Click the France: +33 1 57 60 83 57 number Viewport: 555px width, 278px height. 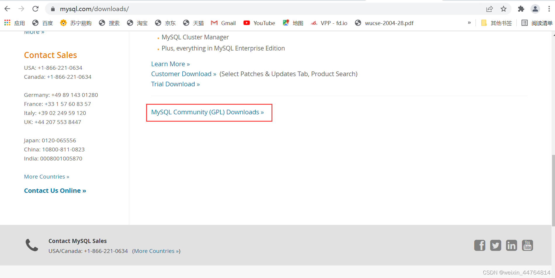pos(57,104)
